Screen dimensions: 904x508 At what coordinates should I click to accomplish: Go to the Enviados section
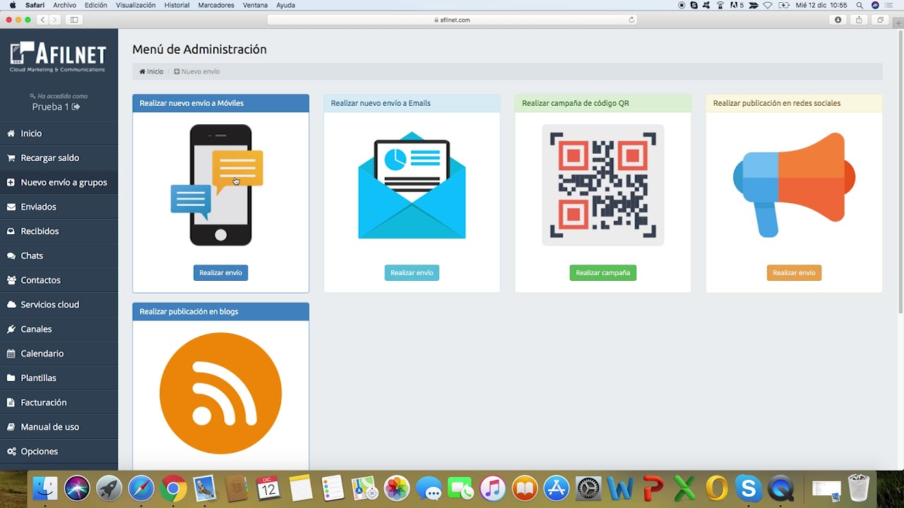[x=59, y=207]
